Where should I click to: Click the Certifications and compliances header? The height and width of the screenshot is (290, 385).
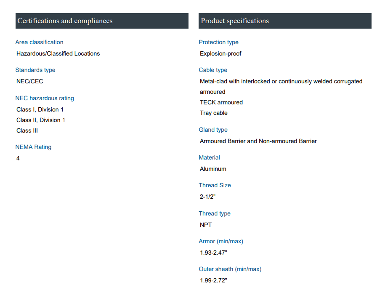[65, 21]
